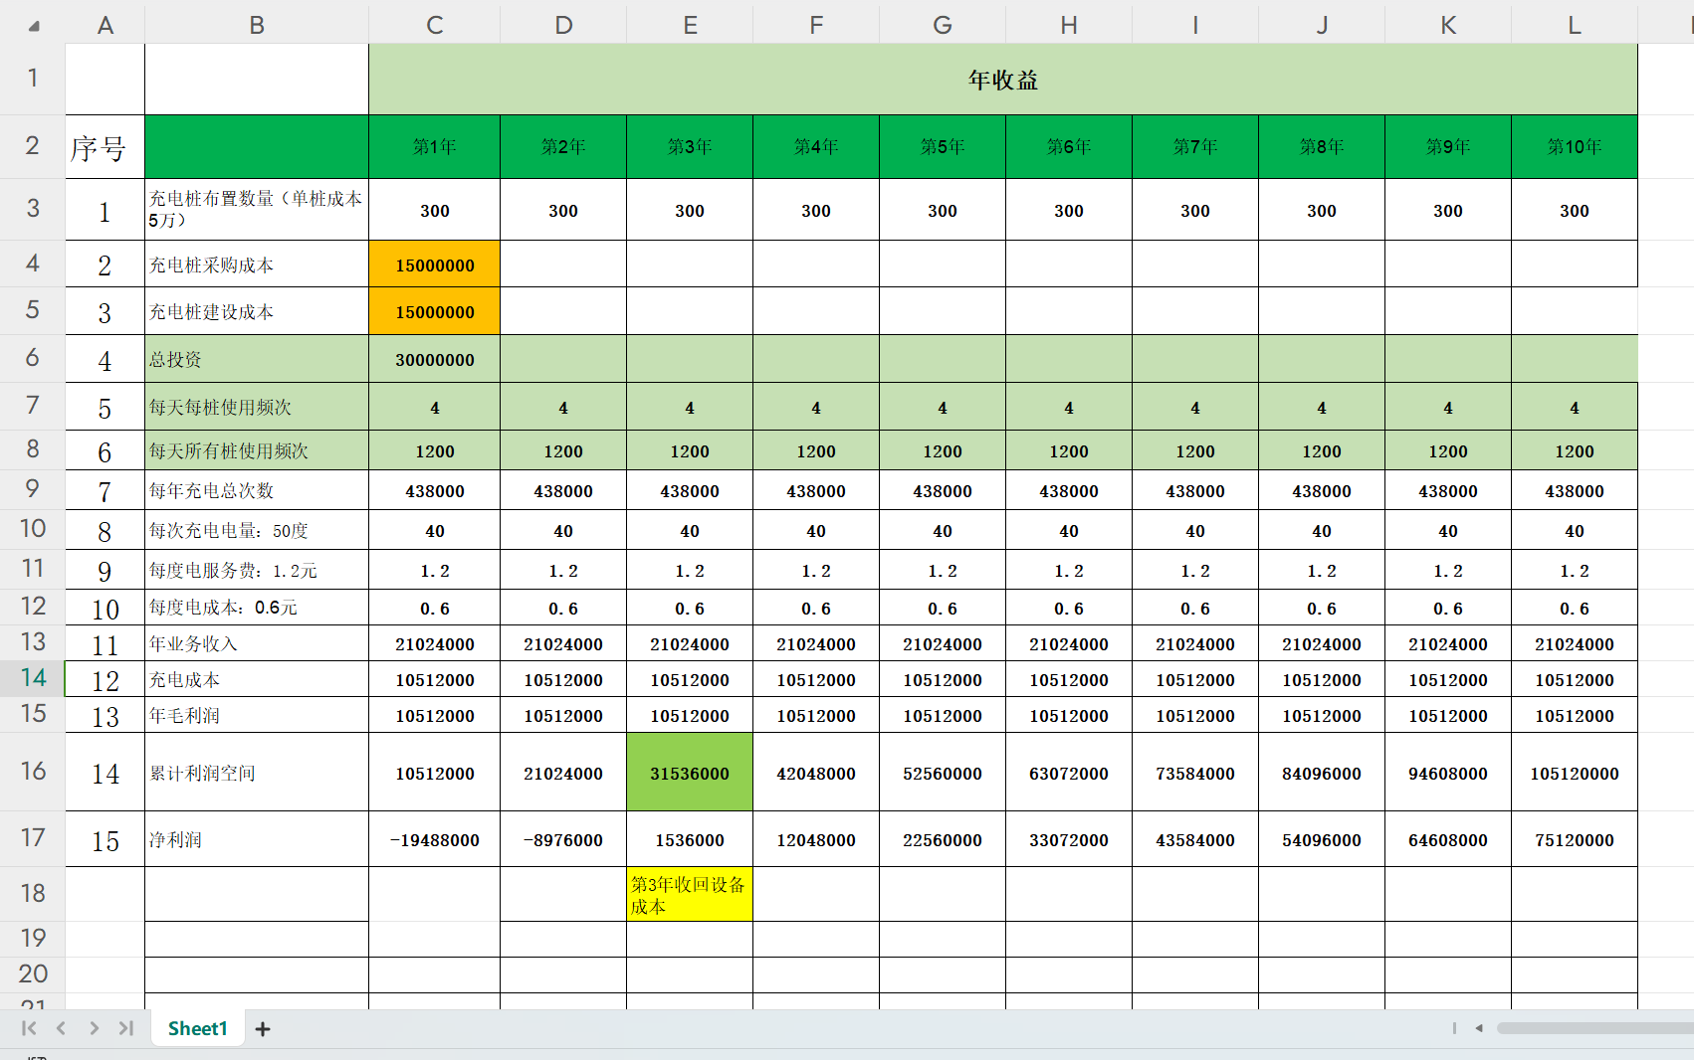Select row 14 header
The image size is (1694, 1060).
click(x=33, y=678)
